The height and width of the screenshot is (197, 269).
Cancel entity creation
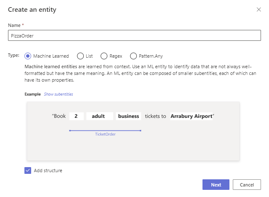(247, 185)
